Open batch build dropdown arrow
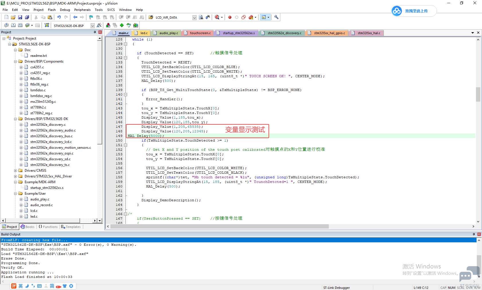 [x=32, y=26]
